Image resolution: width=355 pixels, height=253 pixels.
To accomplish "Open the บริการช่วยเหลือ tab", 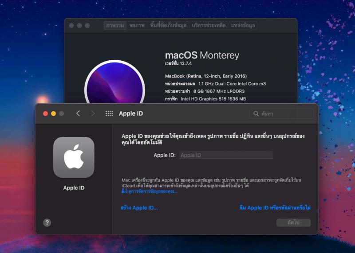I will pyautogui.click(x=209, y=26).
